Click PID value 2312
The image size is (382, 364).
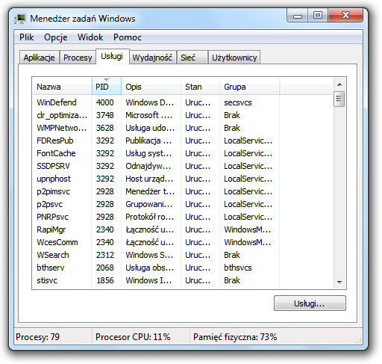point(105,255)
